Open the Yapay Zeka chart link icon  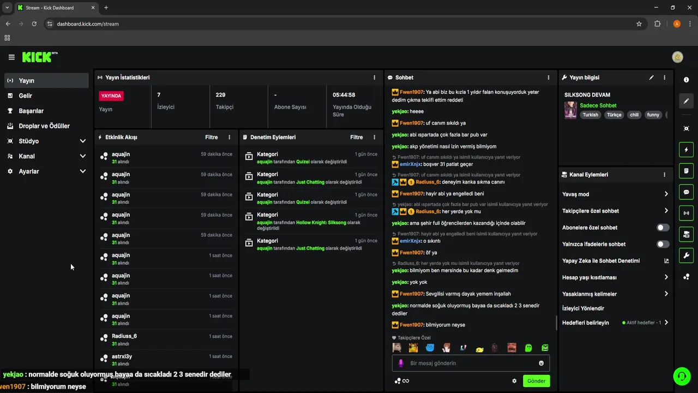[666, 261]
